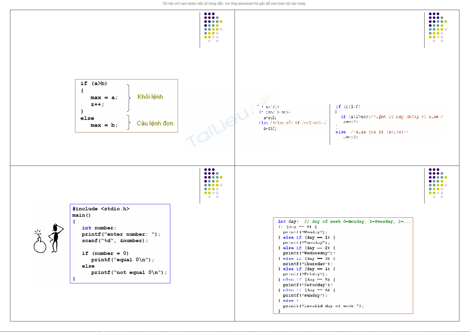Click the #include <stdio.h> line
Viewport: 470px width, 332px height.
[x=101, y=209]
